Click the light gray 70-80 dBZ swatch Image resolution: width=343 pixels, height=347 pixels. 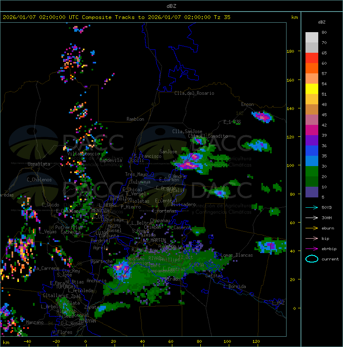tap(312, 38)
